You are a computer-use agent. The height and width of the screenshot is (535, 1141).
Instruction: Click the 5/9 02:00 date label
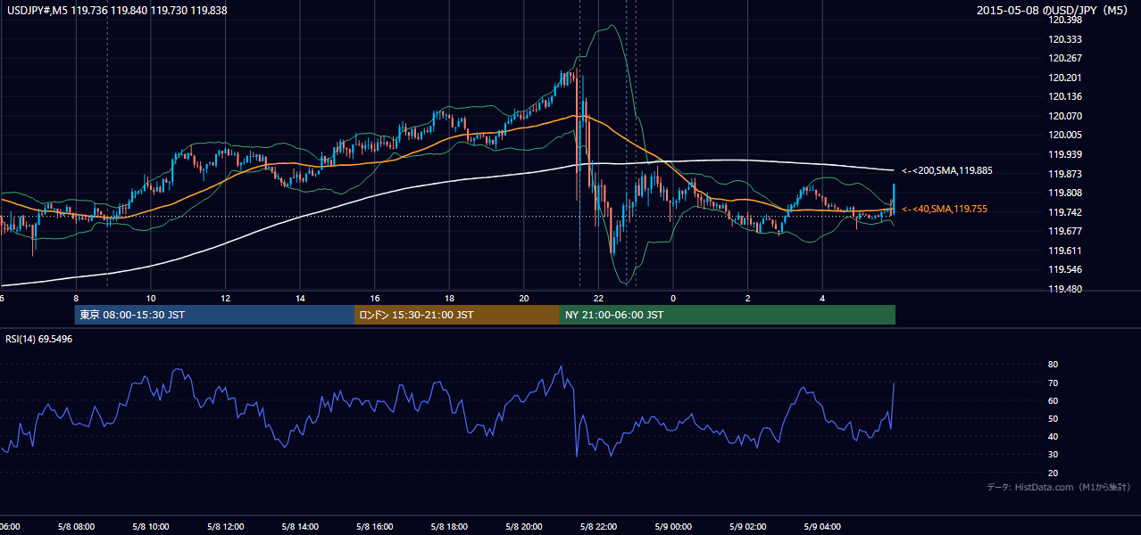coord(748,527)
